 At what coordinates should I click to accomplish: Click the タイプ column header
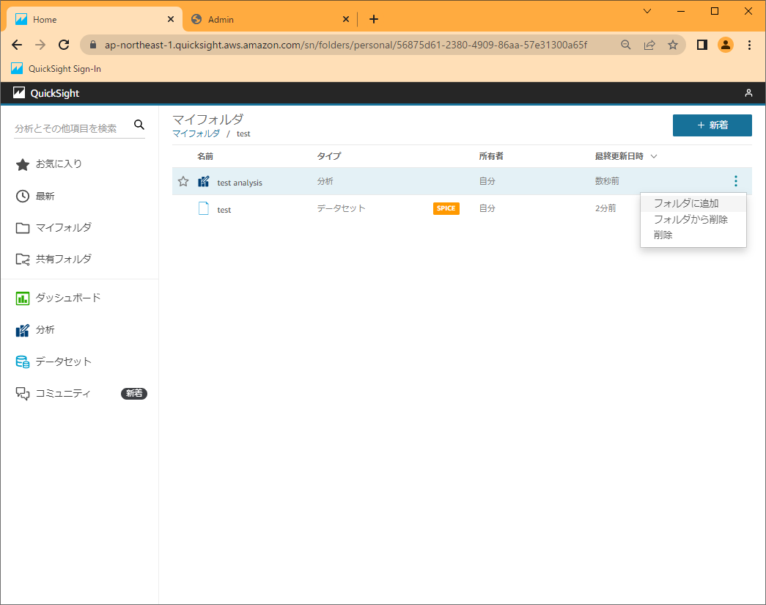tap(329, 156)
